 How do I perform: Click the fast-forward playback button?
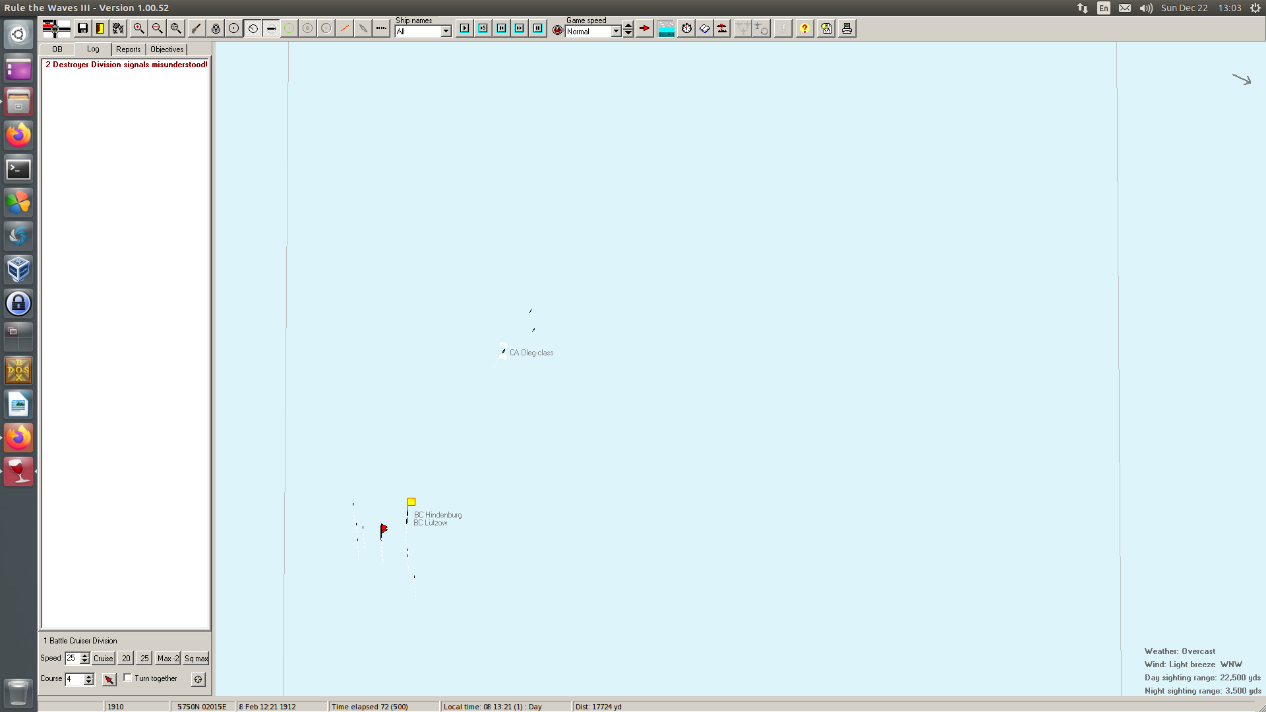(x=520, y=28)
